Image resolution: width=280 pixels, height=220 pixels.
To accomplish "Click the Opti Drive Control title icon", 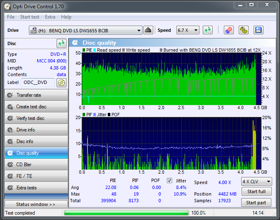I will point(7,7).
